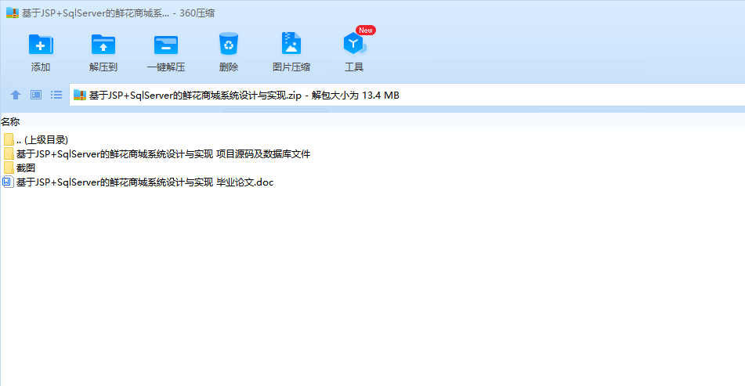Viewport: 745px width, 386px height.
Task: Open the 图片压缩 image compression tool
Action: [291, 44]
